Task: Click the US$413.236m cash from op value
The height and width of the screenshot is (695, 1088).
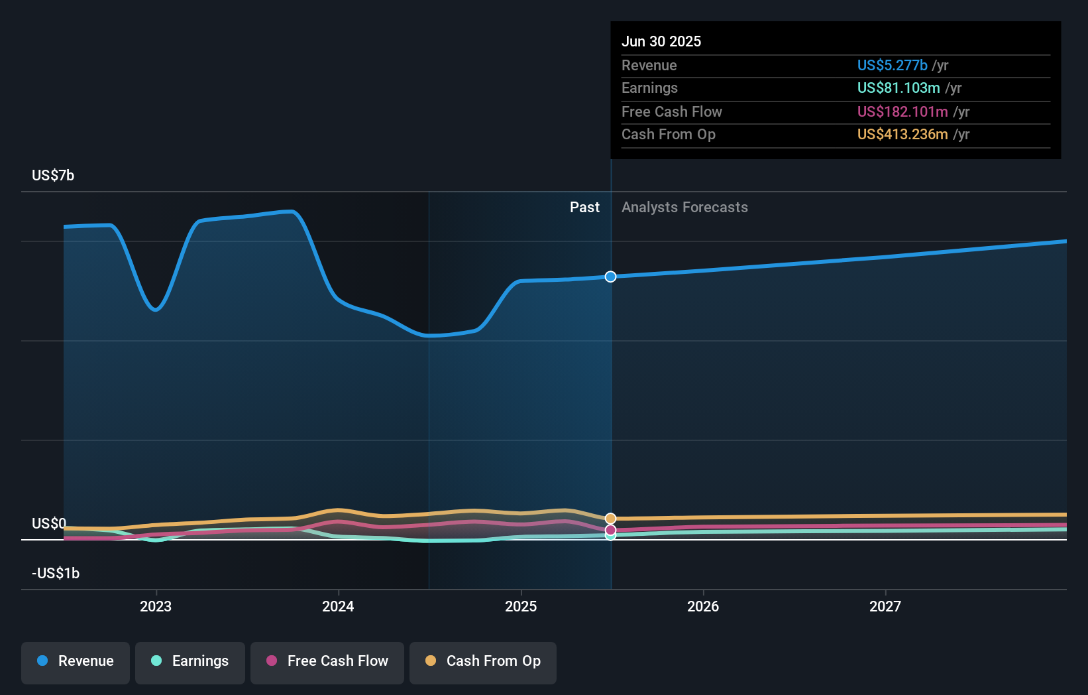Action: click(902, 134)
